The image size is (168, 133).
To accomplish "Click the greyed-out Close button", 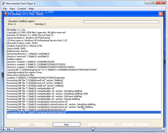I will pyautogui.click(x=32, y=124).
